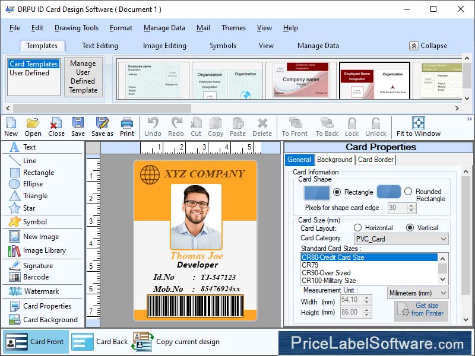Open the File menu
Screen dimensions: 475x356
tap(14, 28)
